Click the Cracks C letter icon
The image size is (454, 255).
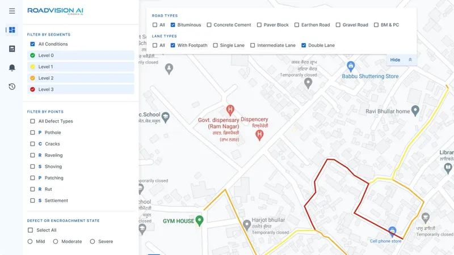pos(40,144)
